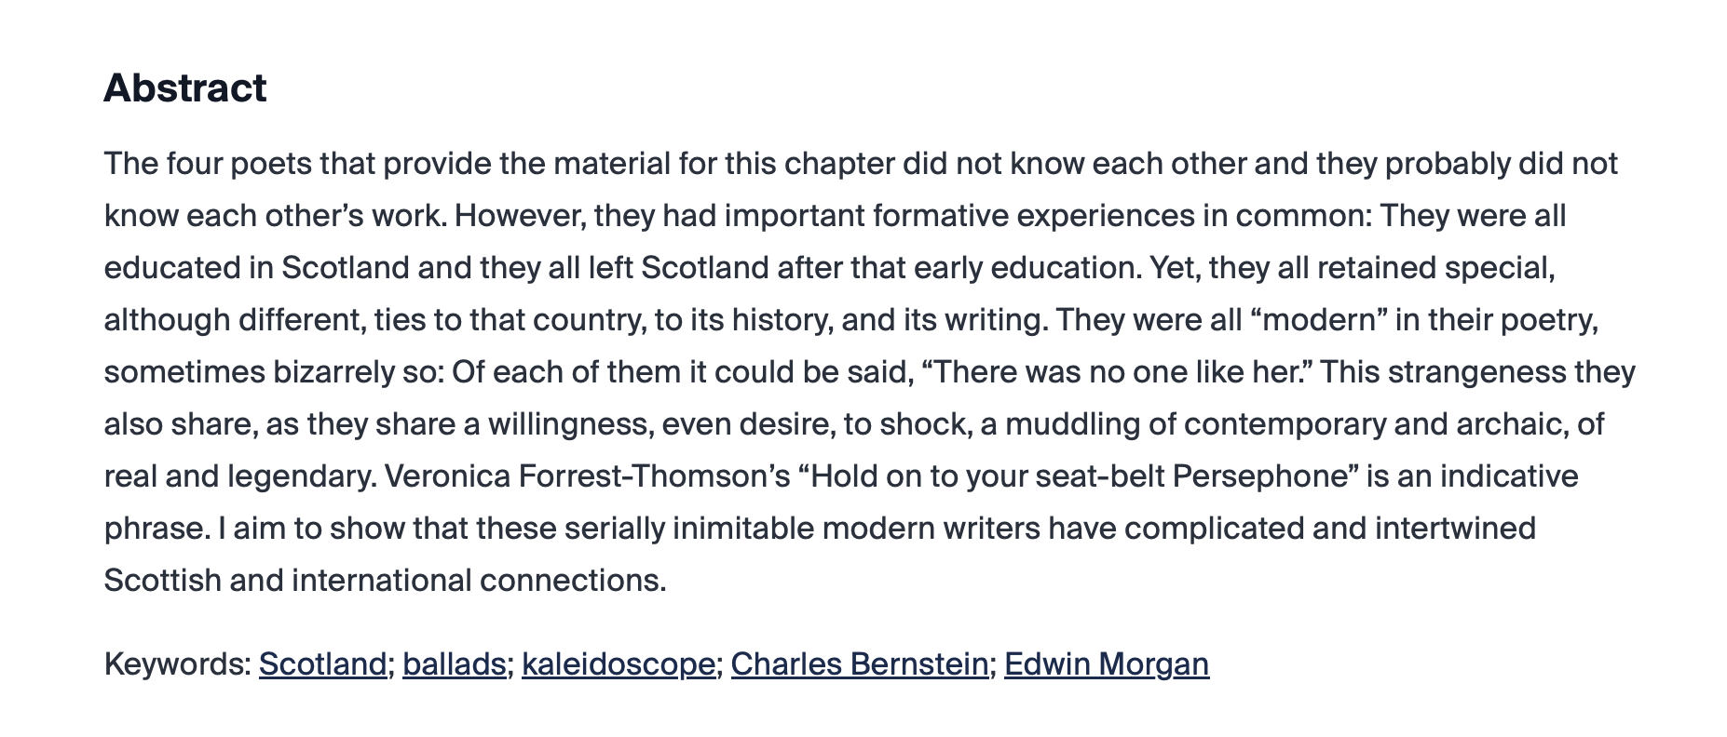Open the Charles Bernstein keyword link
Image resolution: width=1727 pixels, height=737 pixels.
click(x=859, y=663)
